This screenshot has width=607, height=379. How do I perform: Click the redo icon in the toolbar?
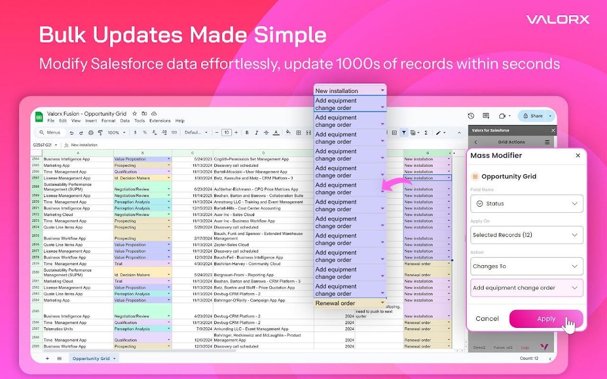pyautogui.click(x=81, y=133)
